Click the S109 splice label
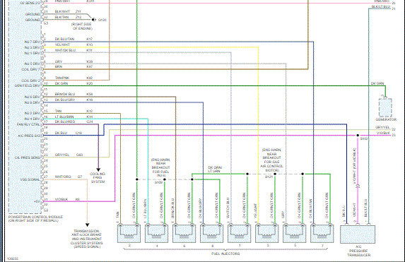 pyautogui.click(x=158, y=182)
